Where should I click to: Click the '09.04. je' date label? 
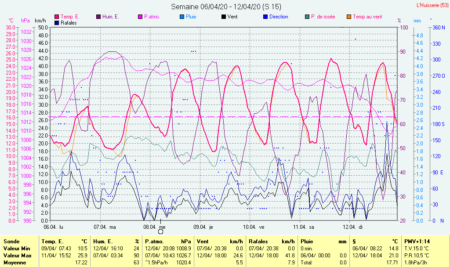203,227
